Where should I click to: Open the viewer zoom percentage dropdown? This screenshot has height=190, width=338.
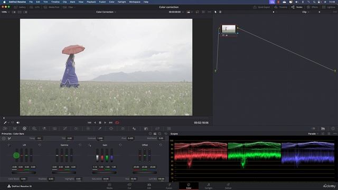(6, 12)
